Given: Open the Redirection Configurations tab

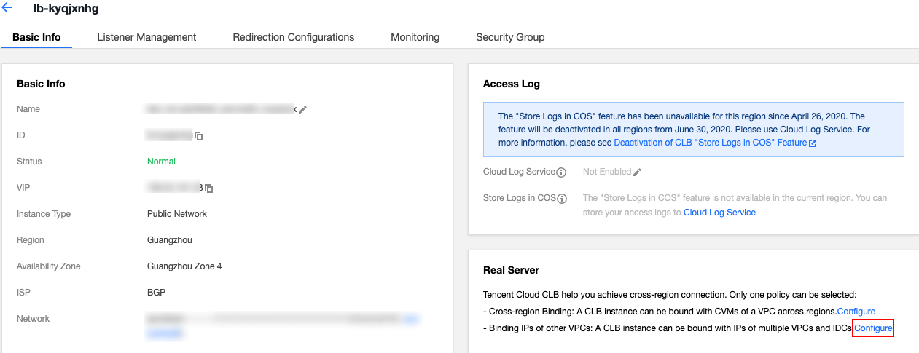Looking at the screenshot, I should point(293,37).
